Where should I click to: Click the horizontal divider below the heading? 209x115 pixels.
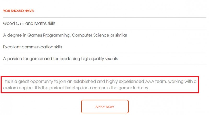click(x=105, y=17)
